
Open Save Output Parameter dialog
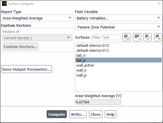[x=27, y=69]
